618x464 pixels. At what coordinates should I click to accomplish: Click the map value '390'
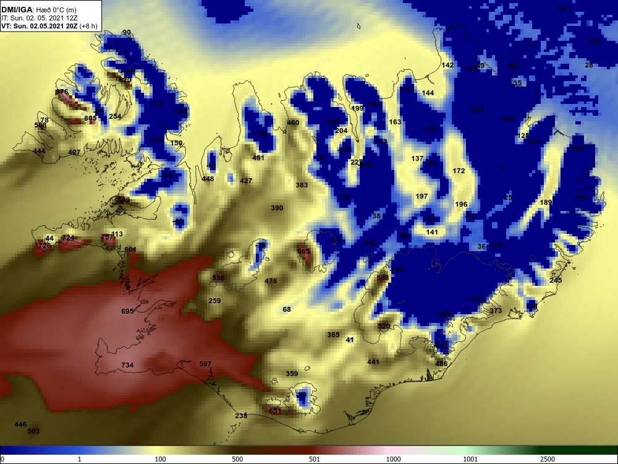277,208
